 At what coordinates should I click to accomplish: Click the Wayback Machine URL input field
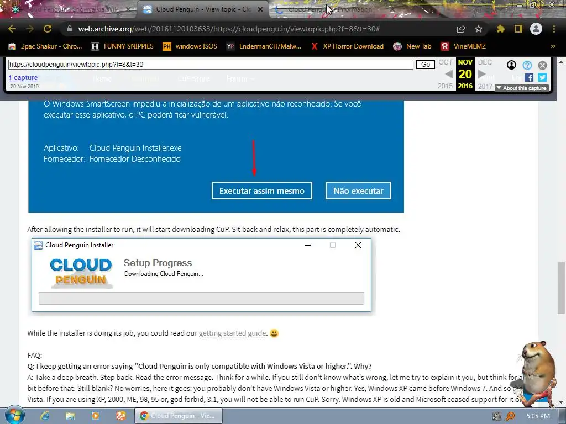211,65
